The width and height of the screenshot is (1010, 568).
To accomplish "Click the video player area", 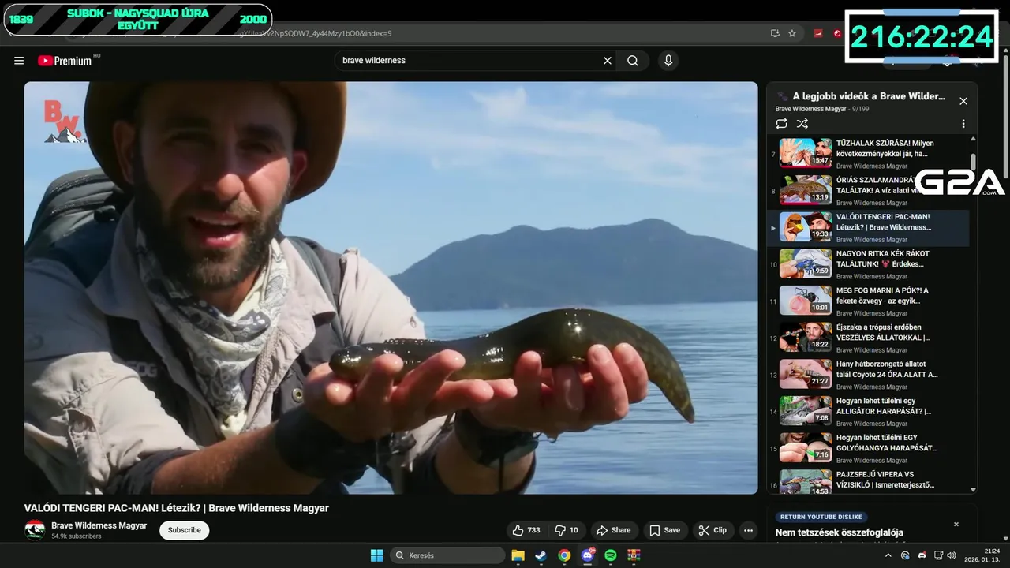I will pos(391,288).
